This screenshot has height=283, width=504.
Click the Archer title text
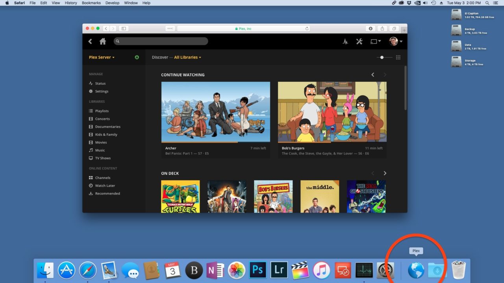[171, 148]
